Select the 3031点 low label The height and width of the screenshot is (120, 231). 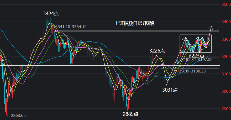tap(170, 90)
